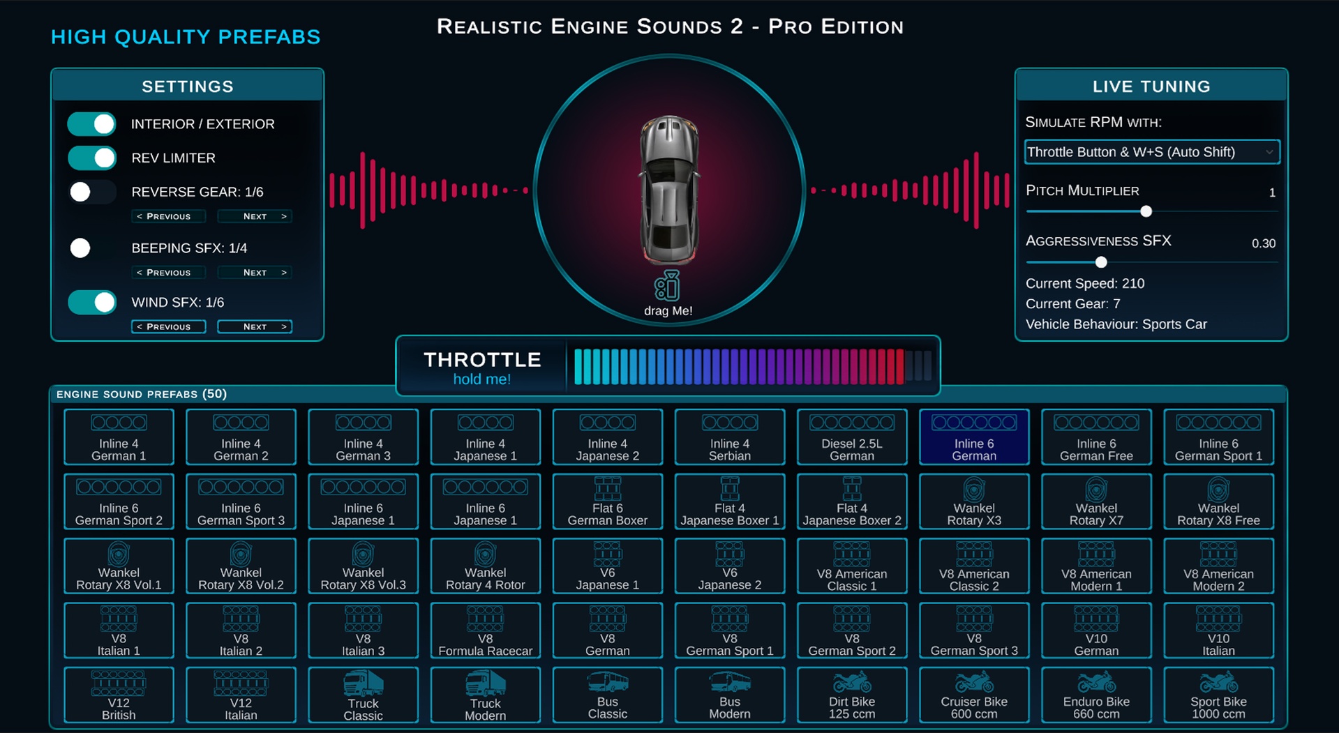Image resolution: width=1339 pixels, height=733 pixels.
Task: Click the throttle level bar meter
Action: (x=752, y=367)
